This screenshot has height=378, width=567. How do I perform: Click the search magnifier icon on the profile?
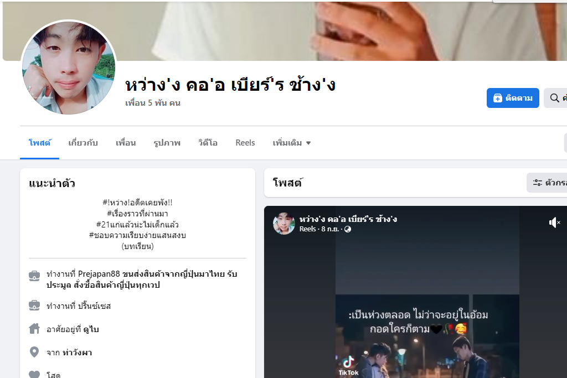pyautogui.click(x=554, y=98)
